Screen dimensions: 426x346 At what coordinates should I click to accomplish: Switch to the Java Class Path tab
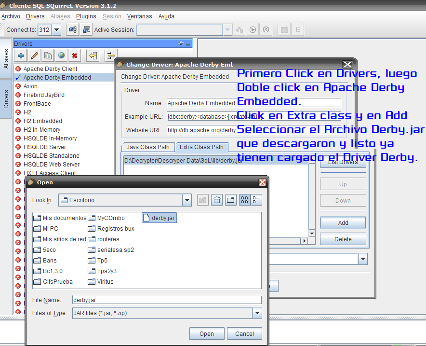[148, 147]
